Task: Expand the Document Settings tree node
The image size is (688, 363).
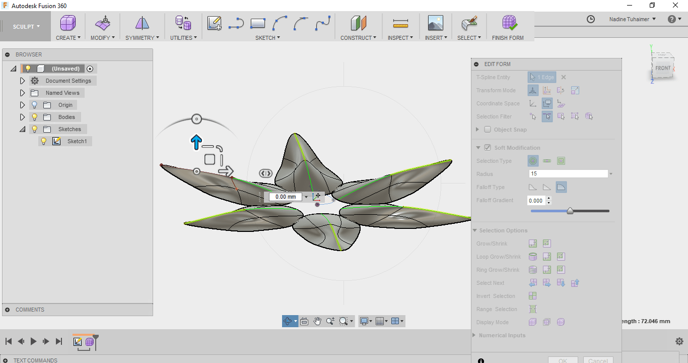Action: [22, 81]
